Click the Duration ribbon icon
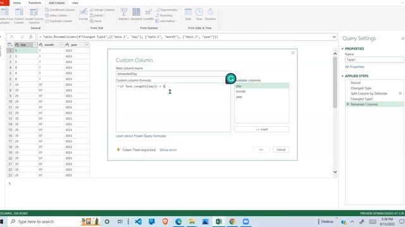Screen dimensions: 405x227 click(x=210, y=15)
